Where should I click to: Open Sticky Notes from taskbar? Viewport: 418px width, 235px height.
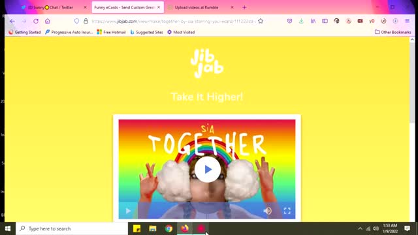point(137,228)
